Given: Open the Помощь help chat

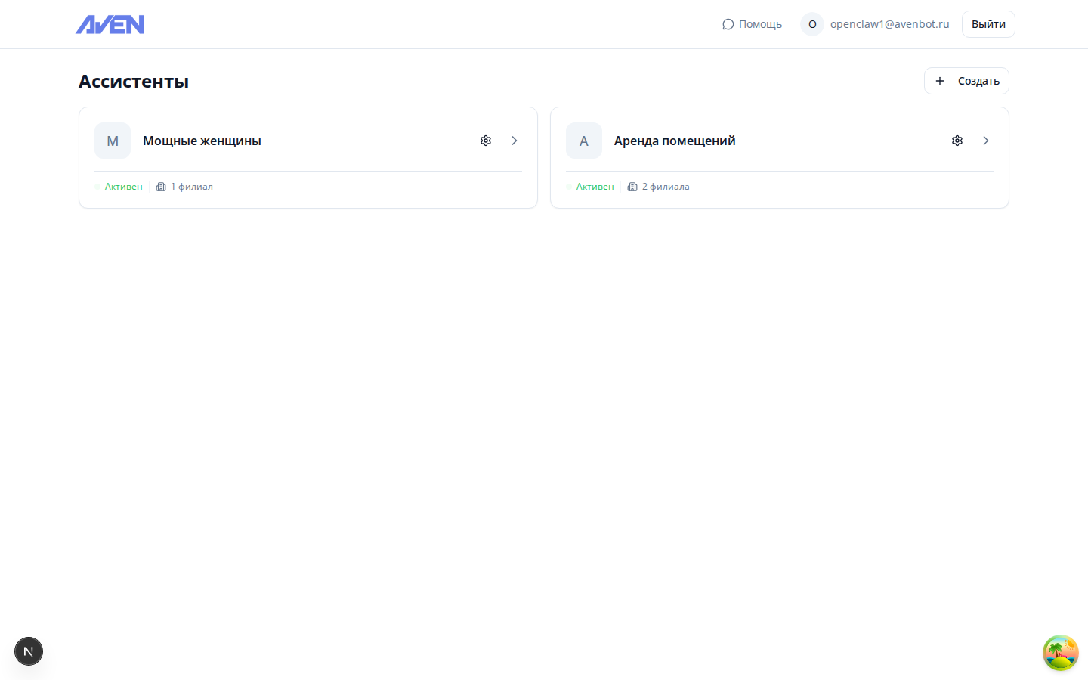Looking at the screenshot, I should pyautogui.click(x=752, y=24).
